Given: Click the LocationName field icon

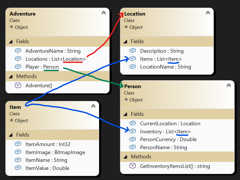Looking at the screenshot, I should point(133,67).
